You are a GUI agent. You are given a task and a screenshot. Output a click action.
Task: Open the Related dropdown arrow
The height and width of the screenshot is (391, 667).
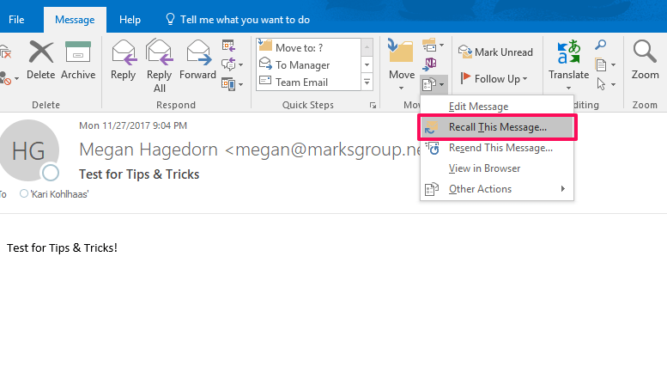[613, 64]
